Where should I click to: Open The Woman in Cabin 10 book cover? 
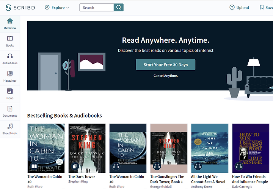(46, 148)
